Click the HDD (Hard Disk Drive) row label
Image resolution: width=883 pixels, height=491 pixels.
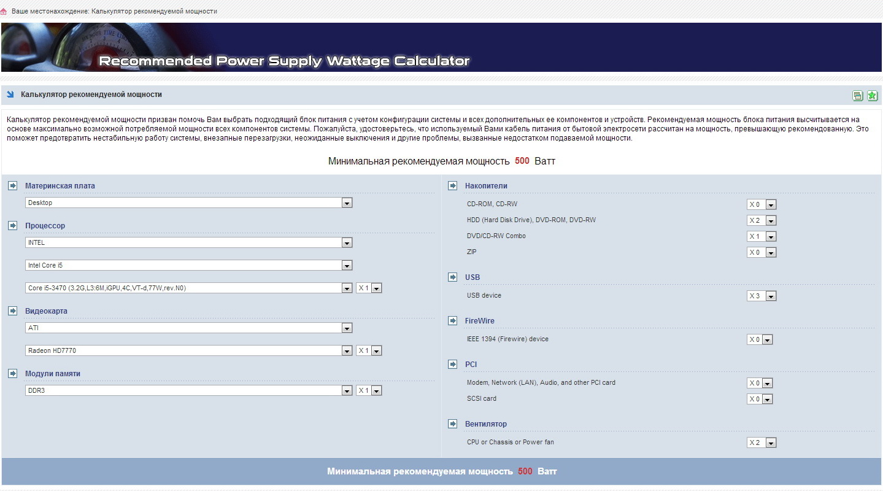point(531,220)
